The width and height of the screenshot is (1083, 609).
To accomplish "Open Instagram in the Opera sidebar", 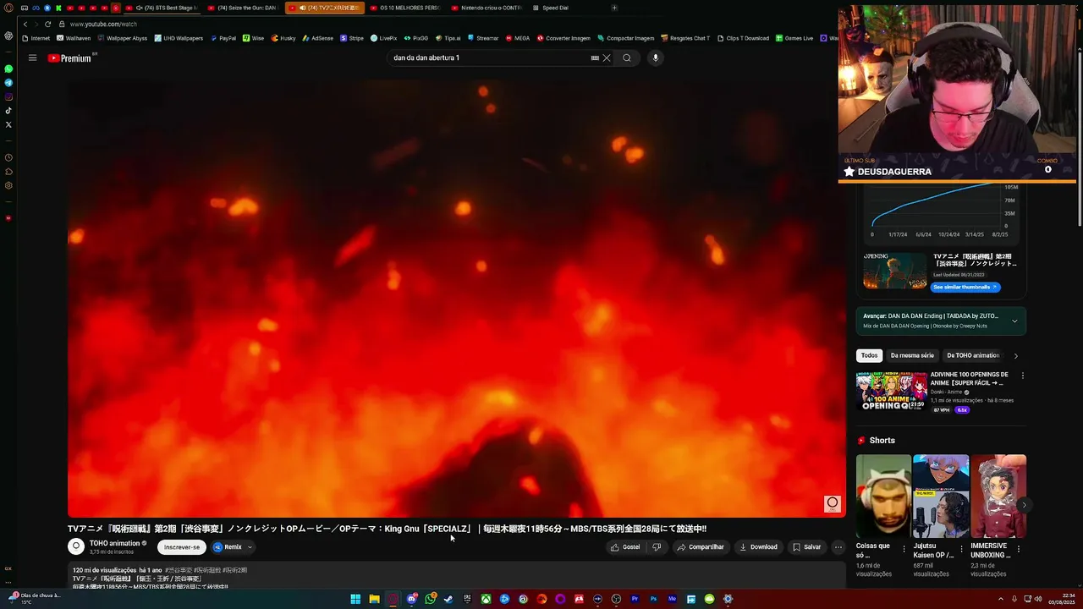I will [8, 96].
